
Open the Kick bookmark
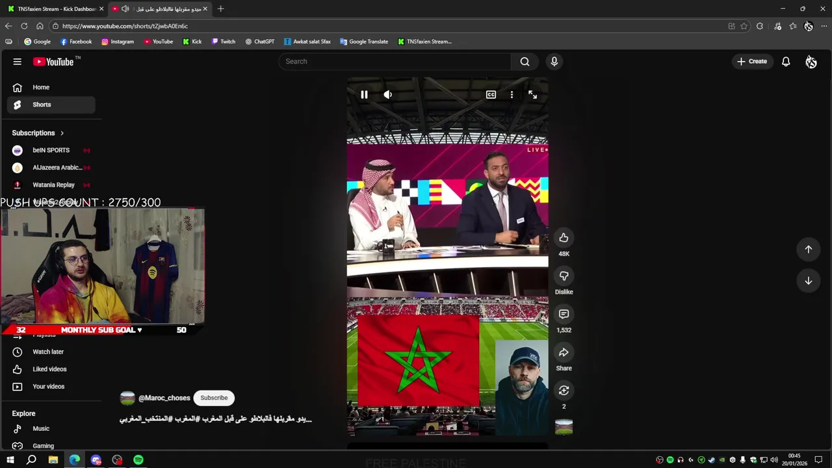(x=192, y=42)
